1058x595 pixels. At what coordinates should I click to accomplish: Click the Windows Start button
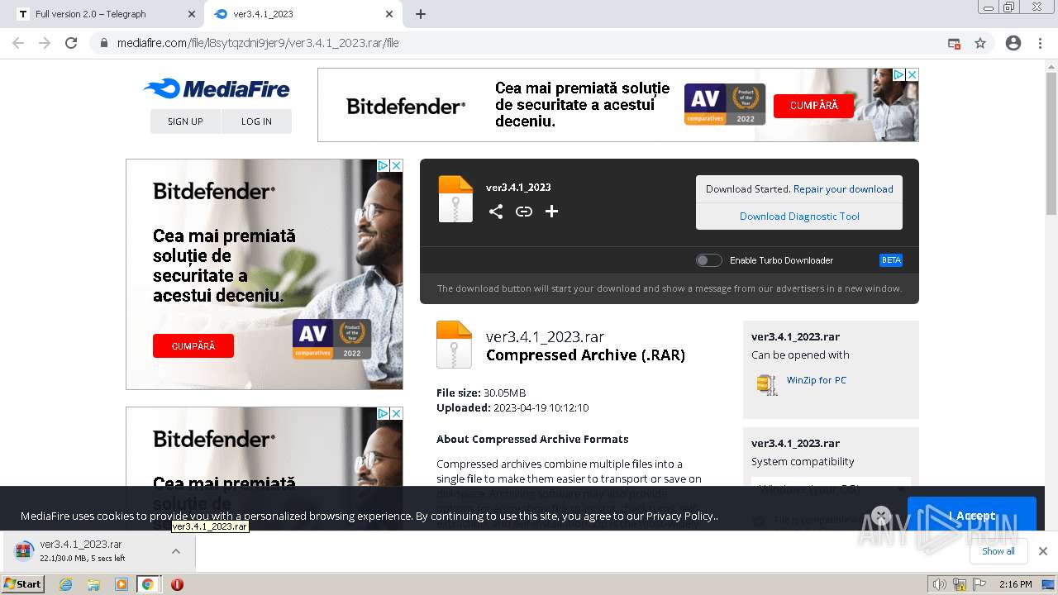click(23, 583)
